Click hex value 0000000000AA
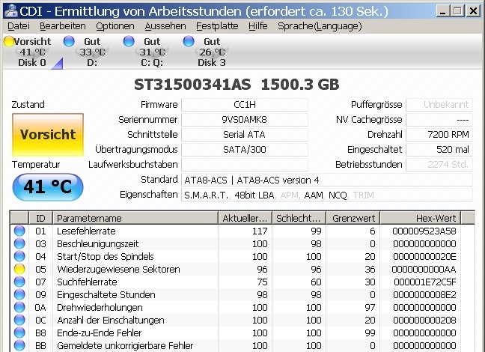Viewport: 485px width, 352px height. click(424, 269)
